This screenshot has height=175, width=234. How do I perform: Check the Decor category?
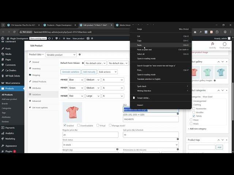pyautogui.click(x=191, y=120)
